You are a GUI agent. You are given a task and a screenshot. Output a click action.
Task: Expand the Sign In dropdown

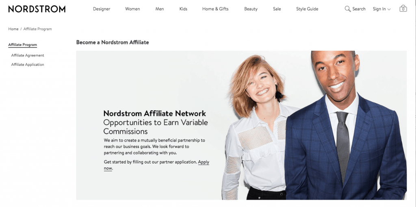pos(381,9)
